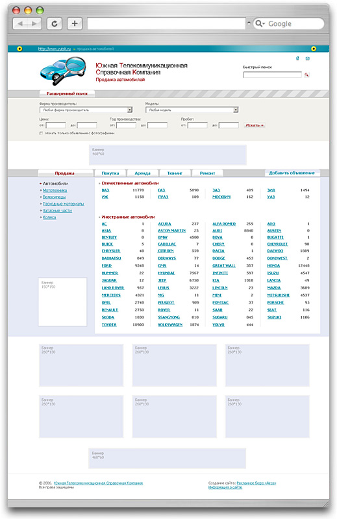The width and height of the screenshot is (337, 519).
Task: Click the Google search magnifier icon
Action: click(260, 23)
